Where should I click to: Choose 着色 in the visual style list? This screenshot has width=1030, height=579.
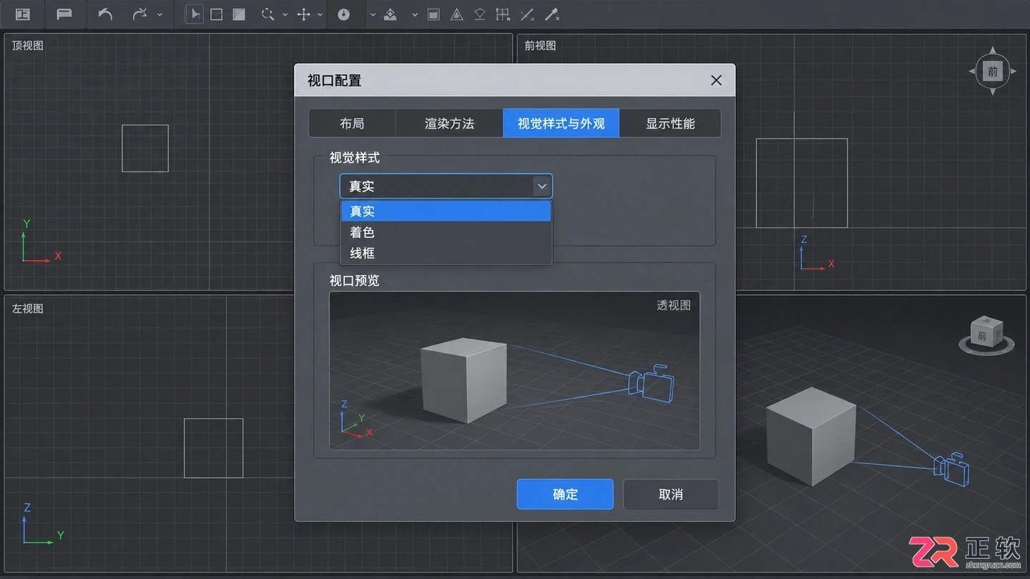click(446, 232)
